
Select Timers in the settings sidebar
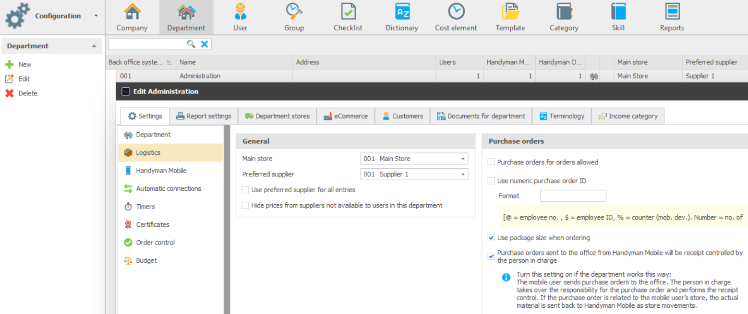point(171,207)
